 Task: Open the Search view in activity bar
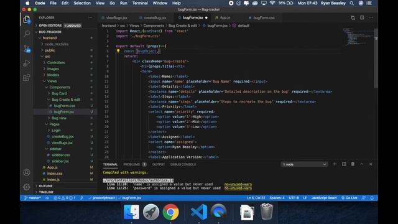pos(26,33)
